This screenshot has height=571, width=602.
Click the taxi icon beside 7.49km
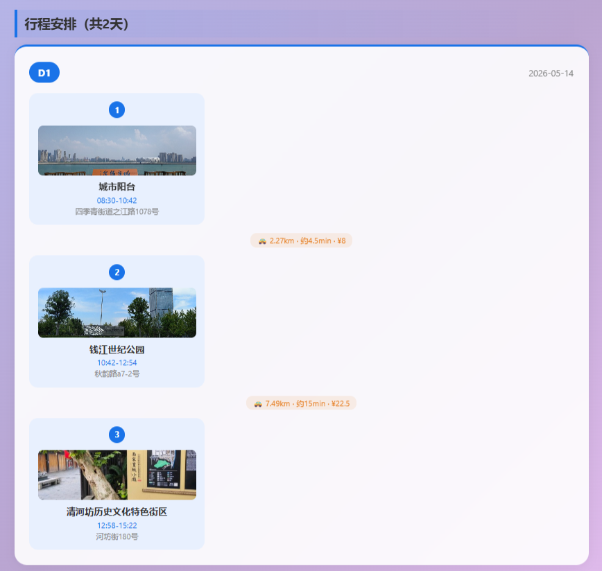point(258,404)
